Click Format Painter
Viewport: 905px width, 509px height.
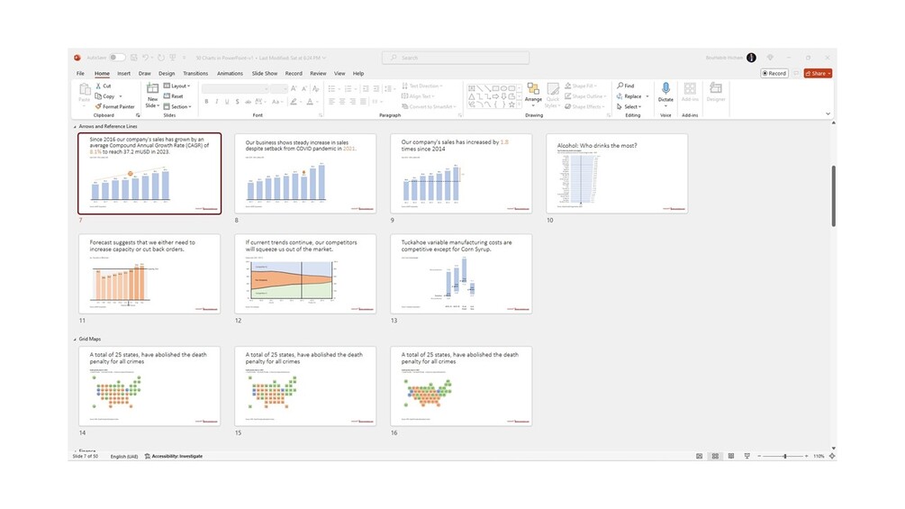click(115, 107)
